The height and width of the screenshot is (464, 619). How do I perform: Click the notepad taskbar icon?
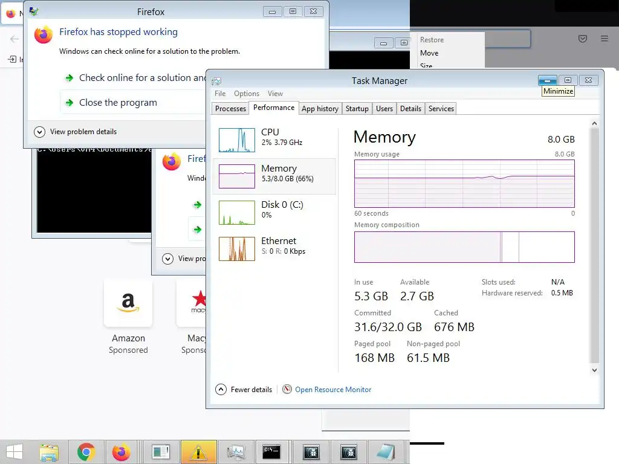point(386,452)
